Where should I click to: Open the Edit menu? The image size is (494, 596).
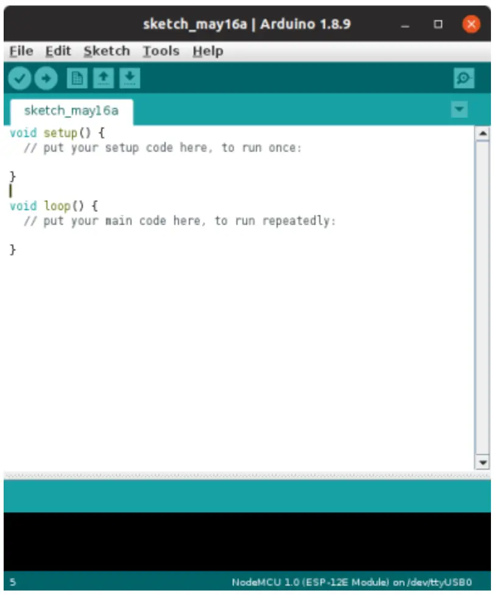point(58,51)
